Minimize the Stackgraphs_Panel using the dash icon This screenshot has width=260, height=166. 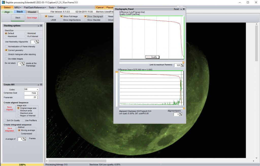(x=181, y=9)
